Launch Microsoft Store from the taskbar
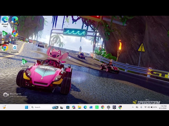 pyautogui.click(x=68, y=107)
